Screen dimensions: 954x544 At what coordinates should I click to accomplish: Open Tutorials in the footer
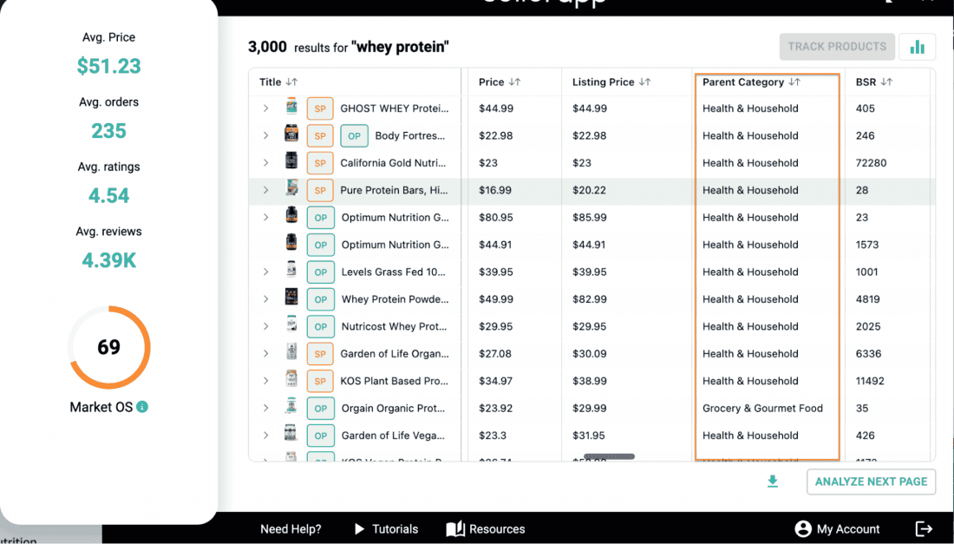[x=387, y=529]
